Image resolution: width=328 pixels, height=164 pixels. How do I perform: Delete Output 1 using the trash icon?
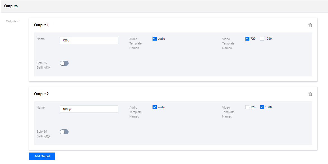pyautogui.click(x=310, y=25)
